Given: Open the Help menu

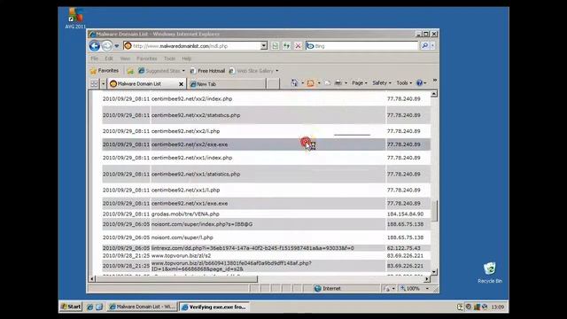Looking at the screenshot, I should tap(187, 58).
